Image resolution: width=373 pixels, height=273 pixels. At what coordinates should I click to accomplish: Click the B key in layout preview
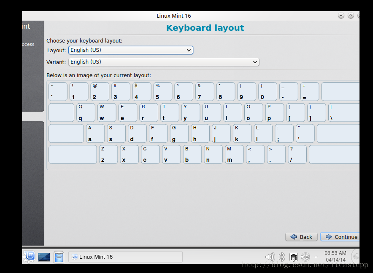[192, 155]
